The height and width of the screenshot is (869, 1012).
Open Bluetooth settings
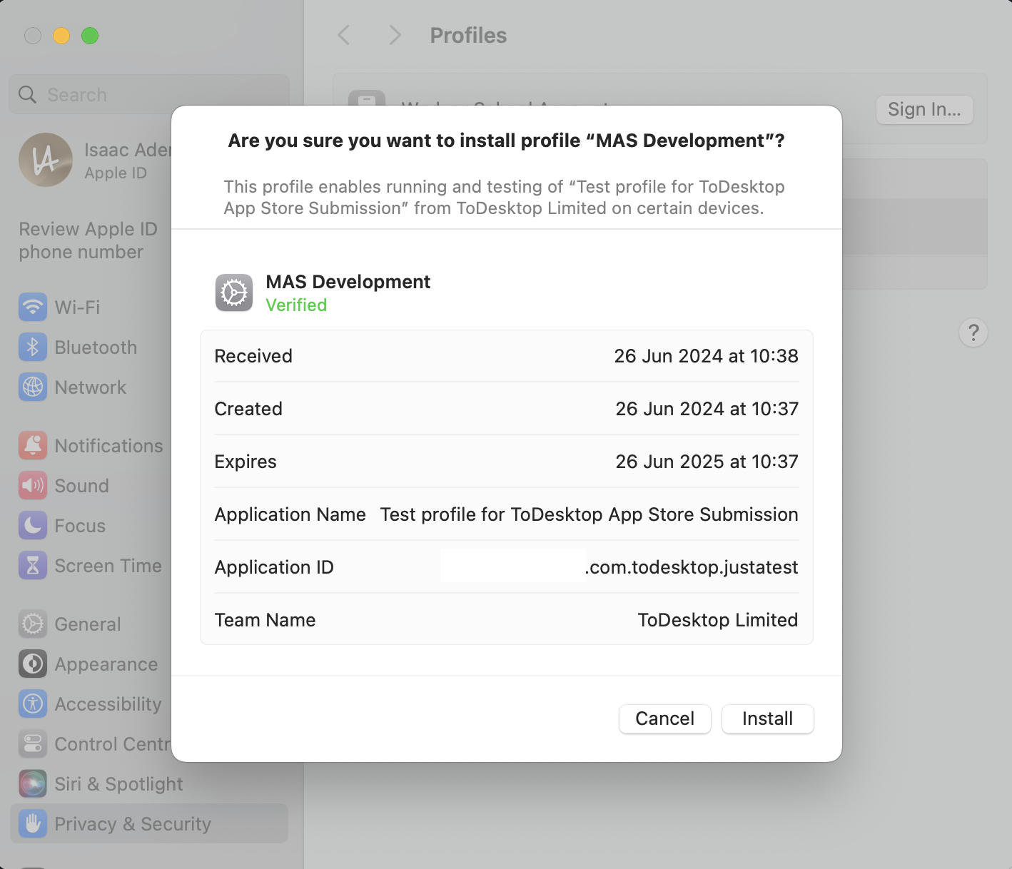[96, 347]
